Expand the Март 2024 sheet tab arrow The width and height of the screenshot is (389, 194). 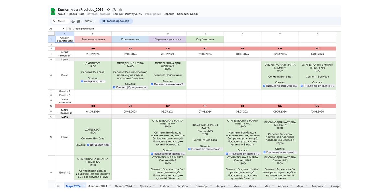coord(84,186)
